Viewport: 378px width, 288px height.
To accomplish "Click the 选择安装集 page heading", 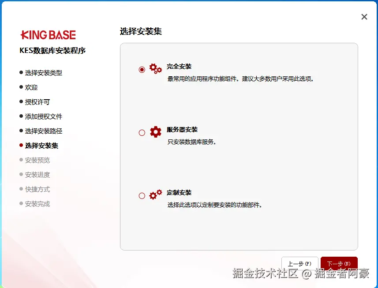I will tap(141, 31).
